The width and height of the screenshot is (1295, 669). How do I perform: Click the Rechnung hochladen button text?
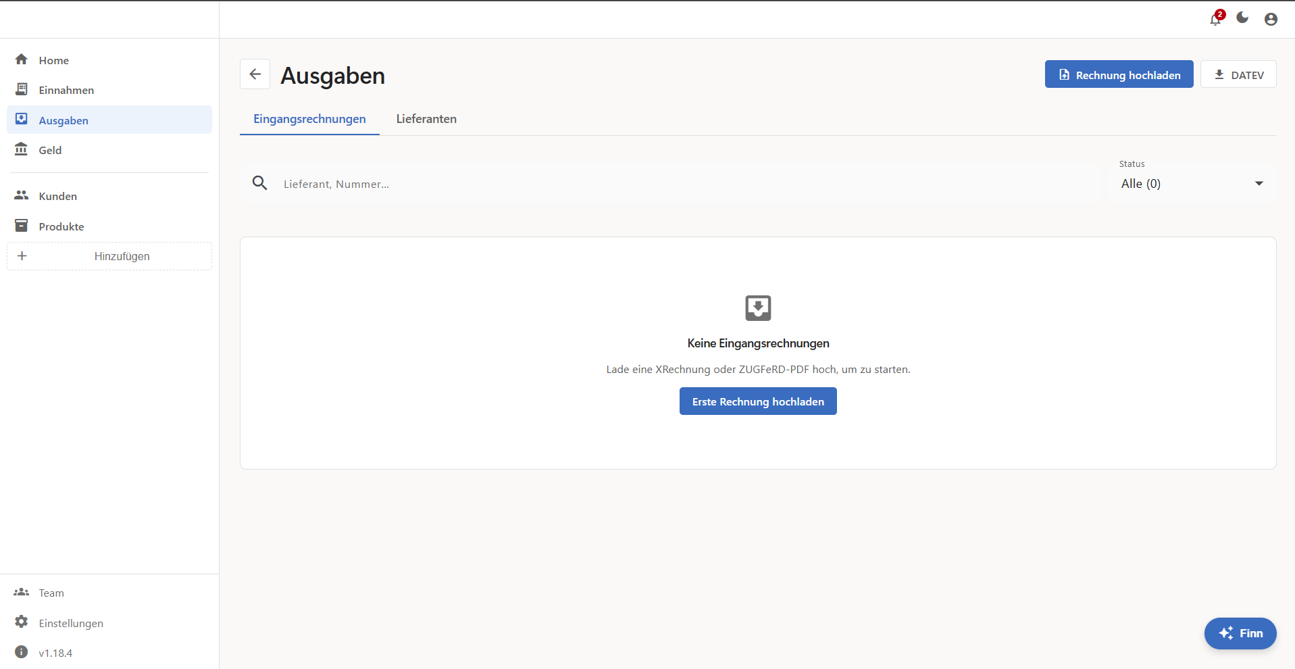[1128, 75]
